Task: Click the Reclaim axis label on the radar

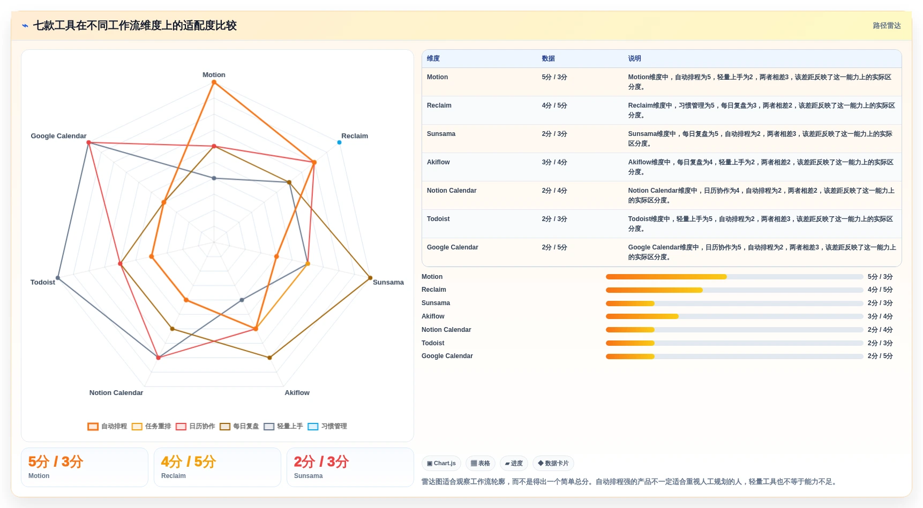Action: [355, 136]
